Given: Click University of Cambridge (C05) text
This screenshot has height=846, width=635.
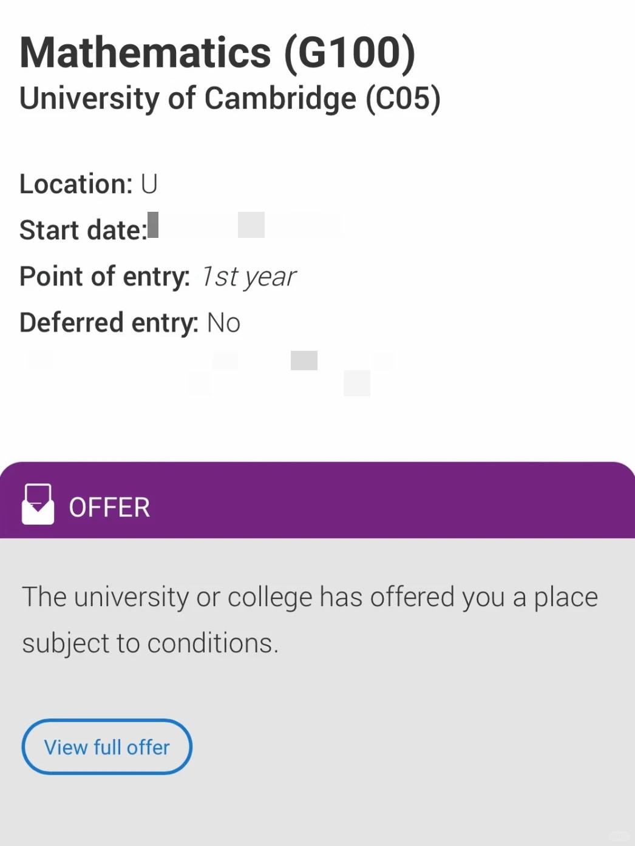Looking at the screenshot, I should coord(230,99).
